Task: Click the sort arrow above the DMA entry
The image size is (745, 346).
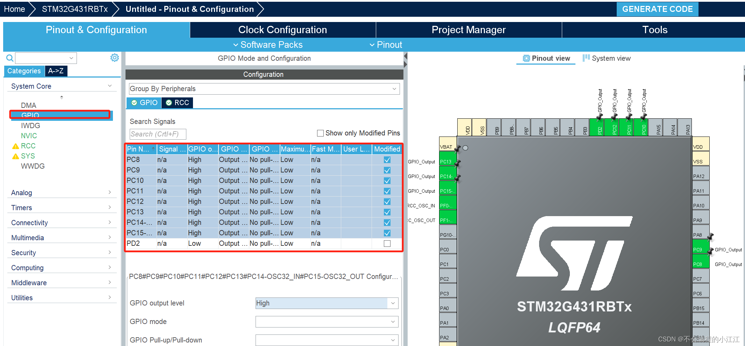Action: pyautogui.click(x=62, y=97)
